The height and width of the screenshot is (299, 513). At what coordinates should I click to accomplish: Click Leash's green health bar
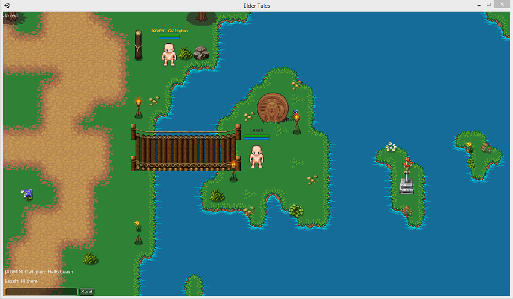[x=256, y=136]
